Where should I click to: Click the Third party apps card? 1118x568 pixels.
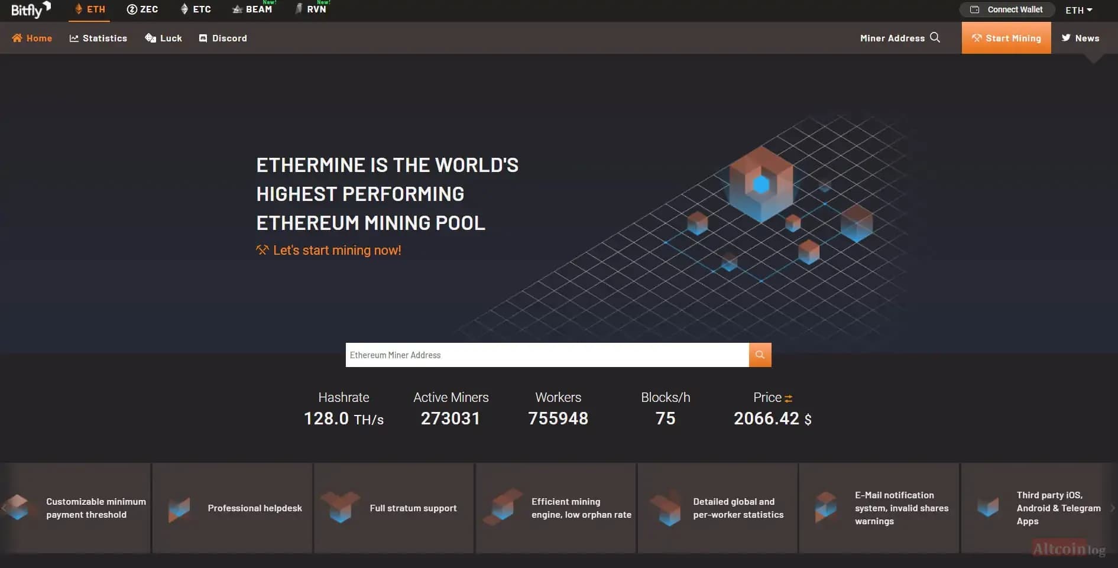(x=1039, y=508)
